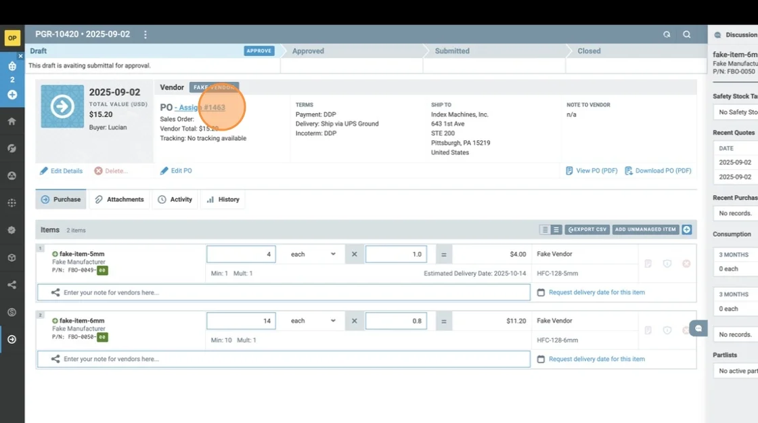Image resolution: width=758 pixels, height=423 pixels.
Task: Click the Export CSV button
Action: pyautogui.click(x=587, y=230)
